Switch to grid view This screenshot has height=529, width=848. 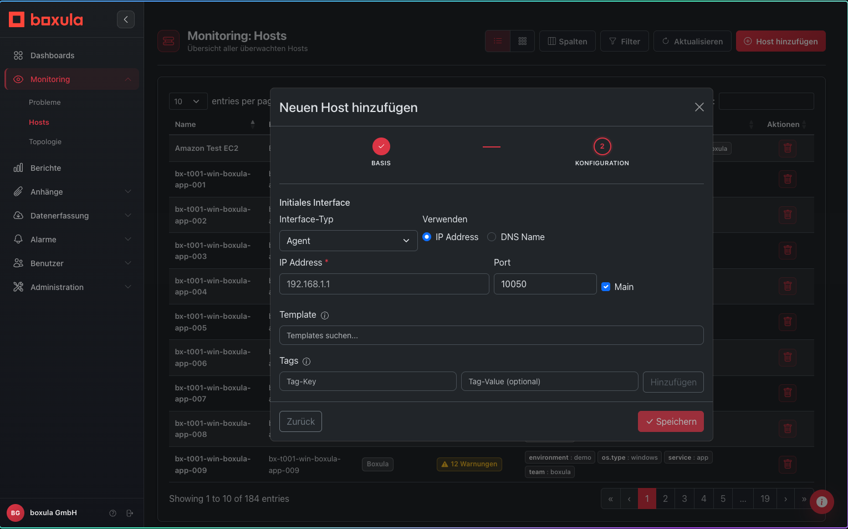(x=522, y=41)
